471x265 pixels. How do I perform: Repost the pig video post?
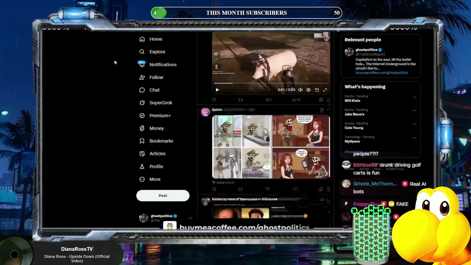(x=241, y=99)
